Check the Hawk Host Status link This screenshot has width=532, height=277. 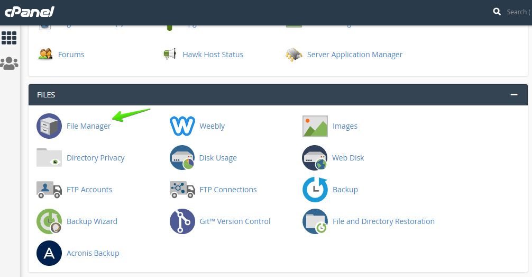213,55
